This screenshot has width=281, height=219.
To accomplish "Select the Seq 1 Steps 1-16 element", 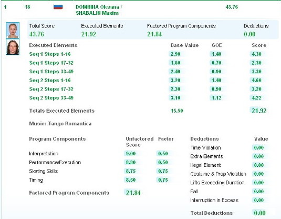I will (x=50, y=54).
